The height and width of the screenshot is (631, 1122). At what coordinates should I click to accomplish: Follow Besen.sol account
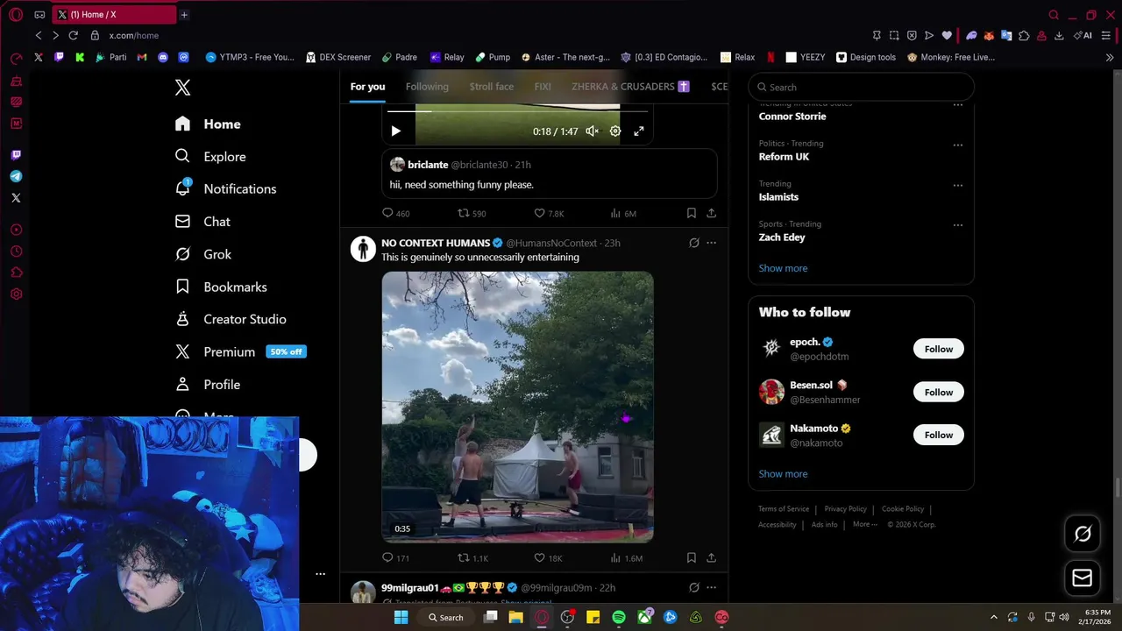[938, 392]
